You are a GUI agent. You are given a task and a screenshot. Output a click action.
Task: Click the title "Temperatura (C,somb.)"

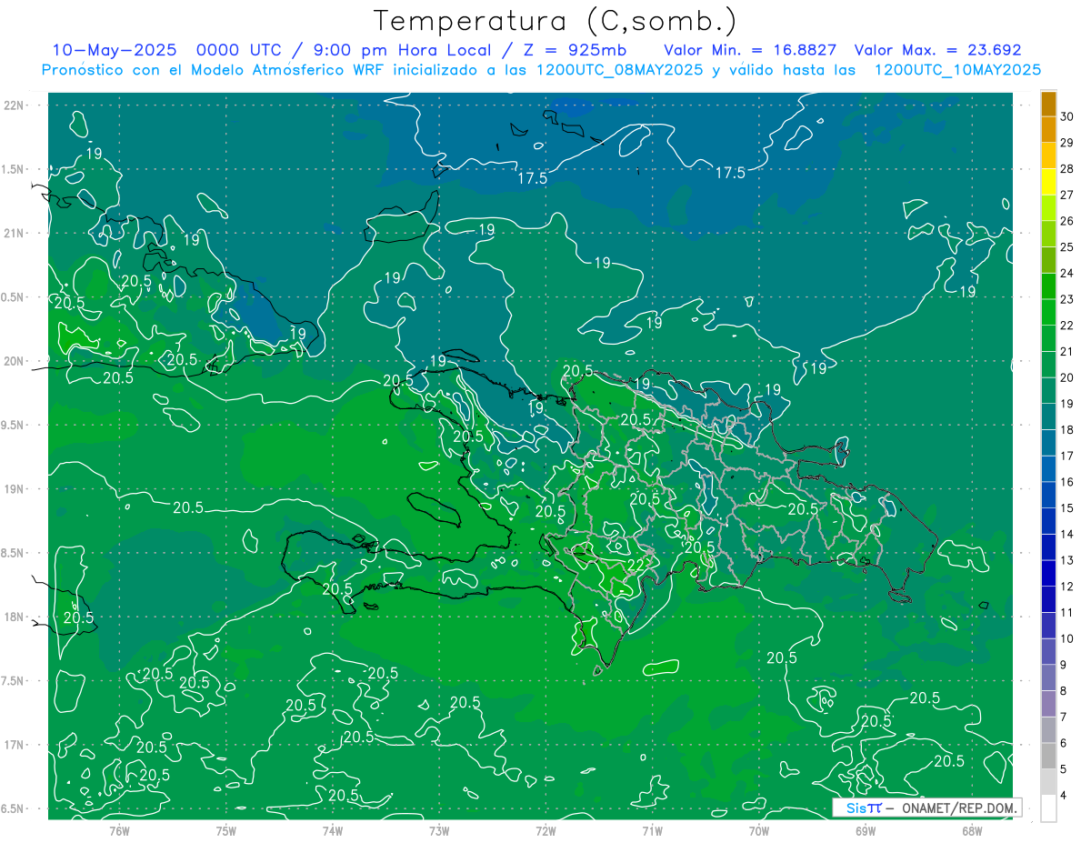point(556,21)
